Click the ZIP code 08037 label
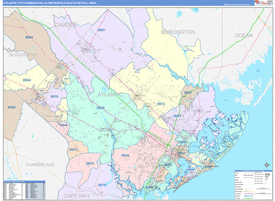275x201 pixels. pyautogui.click(x=101, y=30)
